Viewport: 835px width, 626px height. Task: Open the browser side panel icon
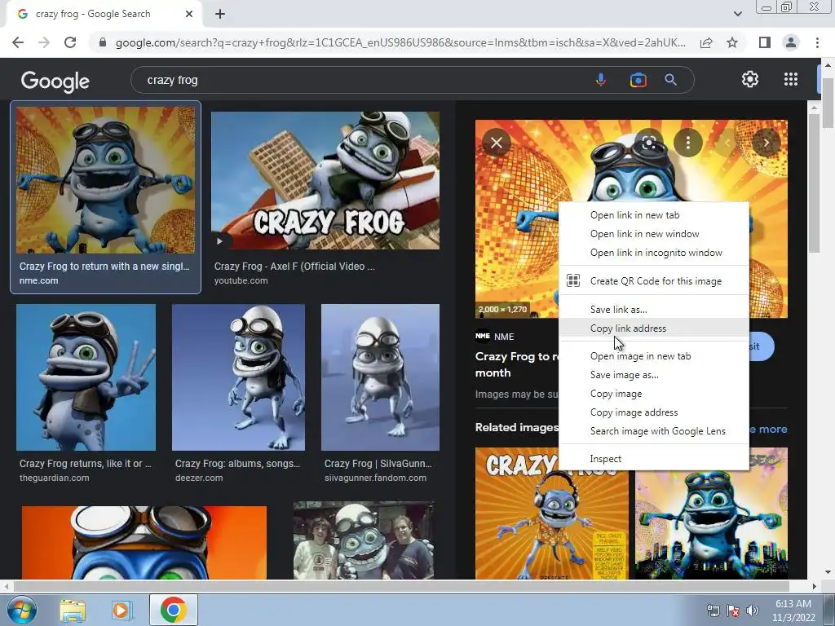click(x=765, y=42)
